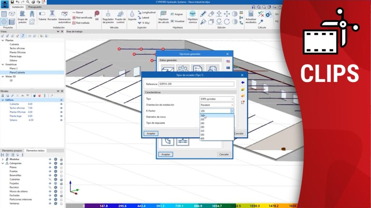Click Actualizar resultados calculator icon
This screenshot has width=371, height=208.
(251, 14)
